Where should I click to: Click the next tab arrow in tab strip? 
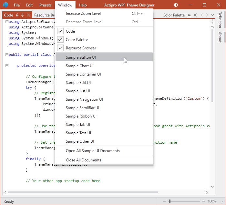(x=207, y=15)
